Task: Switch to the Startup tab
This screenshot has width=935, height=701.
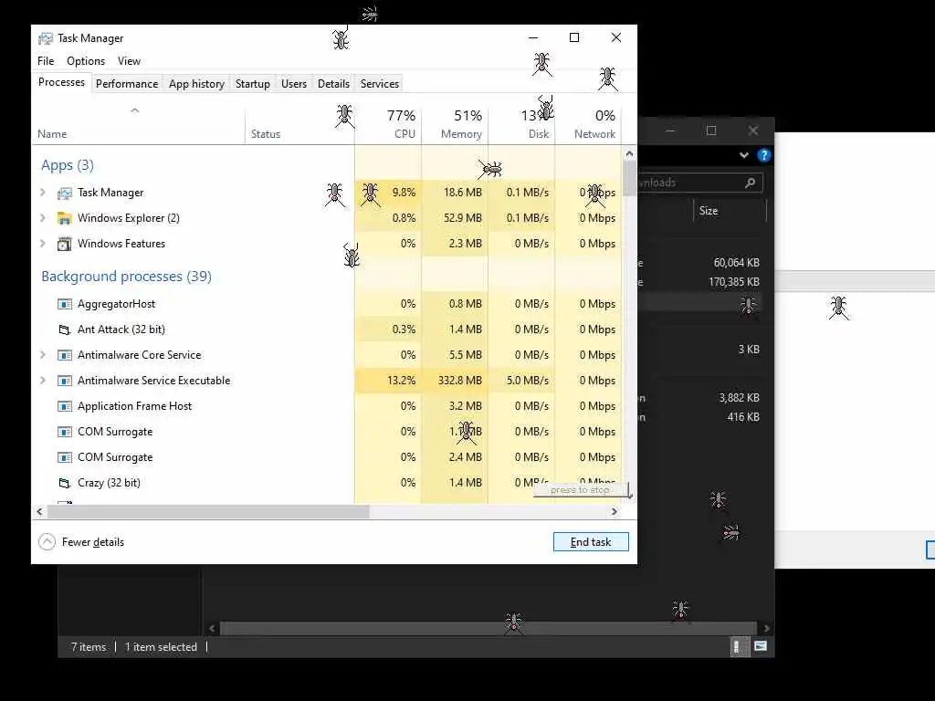Action: (x=253, y=84)
